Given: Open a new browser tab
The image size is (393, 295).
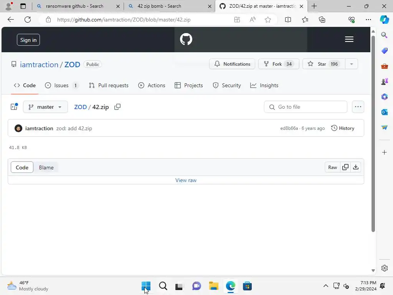Looking at the screenshot, I should pos(314,6).
